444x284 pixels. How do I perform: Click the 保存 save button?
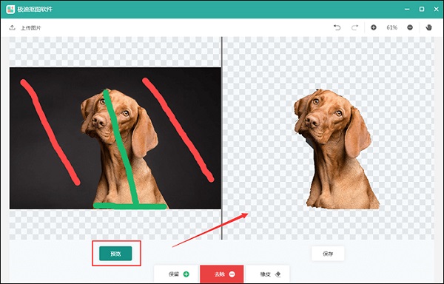[x=328, y=254]
